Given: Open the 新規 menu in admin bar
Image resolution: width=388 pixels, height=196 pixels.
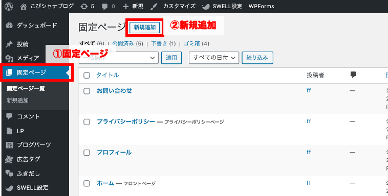Looking at the screenshot, I should (138, 7).
